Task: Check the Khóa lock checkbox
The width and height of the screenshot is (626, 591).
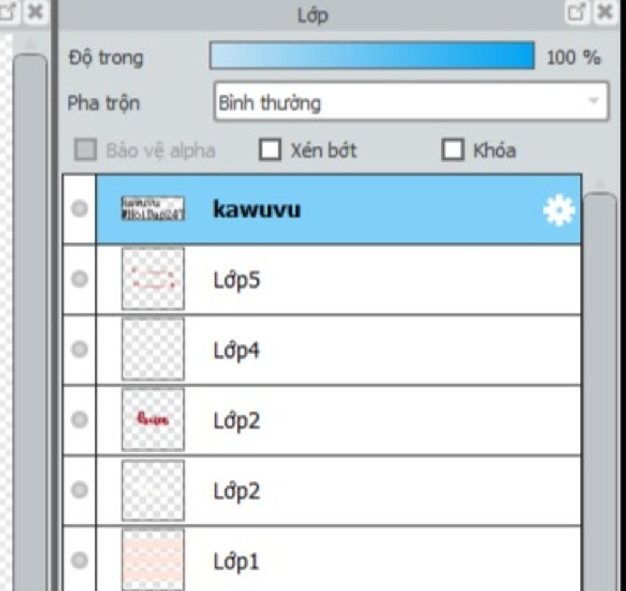Action: (x=452, y=150)
